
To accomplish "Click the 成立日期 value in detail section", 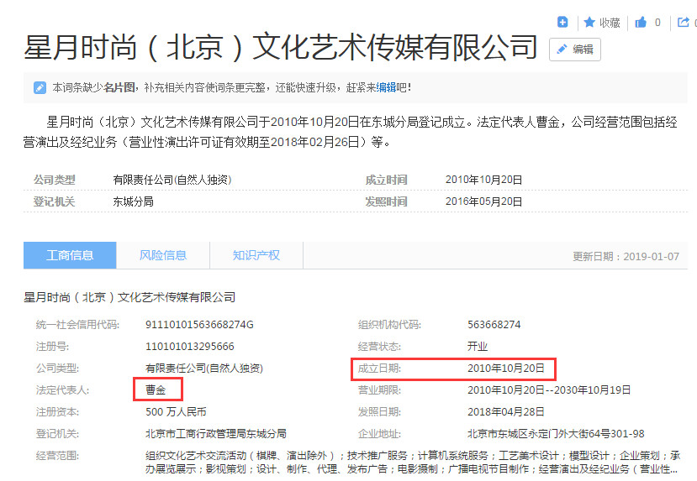I will 506,369.
